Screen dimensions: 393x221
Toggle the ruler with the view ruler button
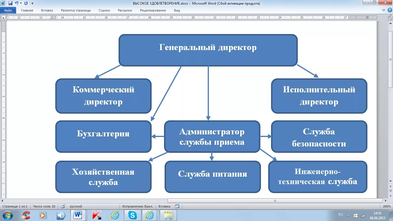click(x=390, y=18)
